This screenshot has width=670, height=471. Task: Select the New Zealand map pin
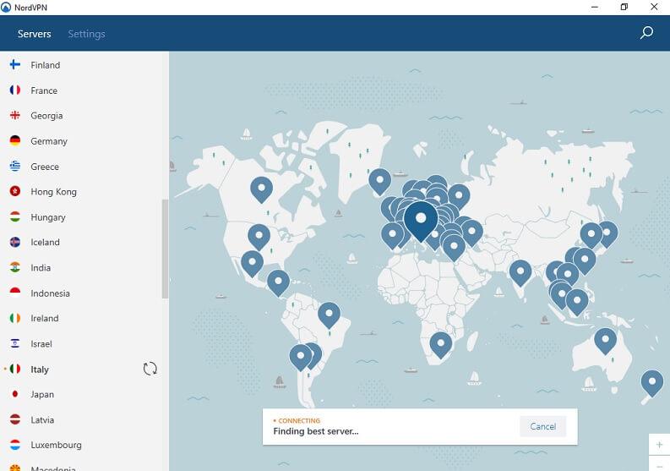[x=652, y=383]
